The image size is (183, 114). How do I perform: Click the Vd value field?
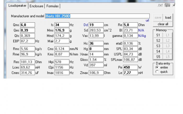pos(96,65)
